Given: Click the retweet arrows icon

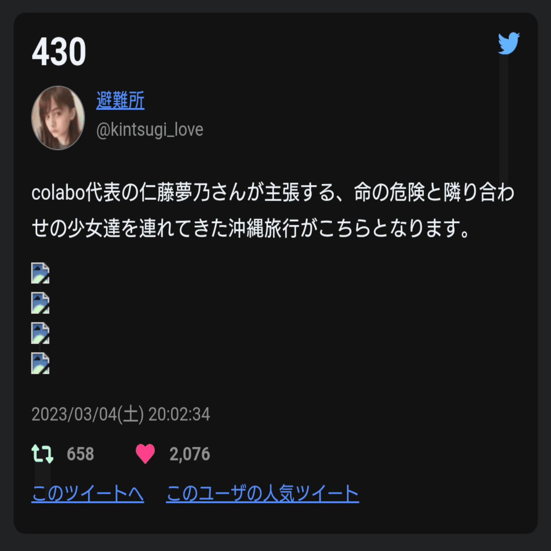Looking at the screenshot, I should (x=42, y=454).
